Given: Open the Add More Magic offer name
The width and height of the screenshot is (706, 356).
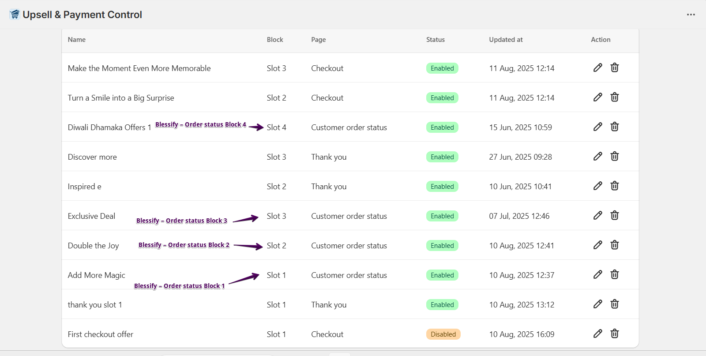Looking at the screenshot, I should (x=97, y=275).
